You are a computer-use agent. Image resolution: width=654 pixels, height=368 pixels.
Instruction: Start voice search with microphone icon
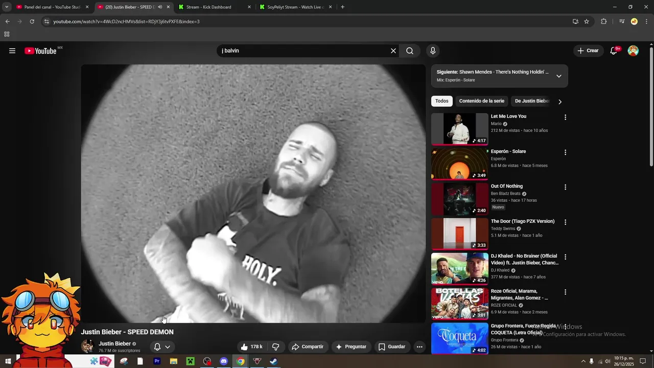433,51
